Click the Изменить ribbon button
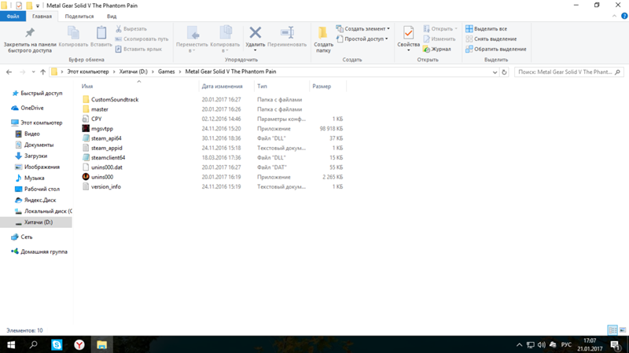 pyautogui.click(x=440, y=39)
